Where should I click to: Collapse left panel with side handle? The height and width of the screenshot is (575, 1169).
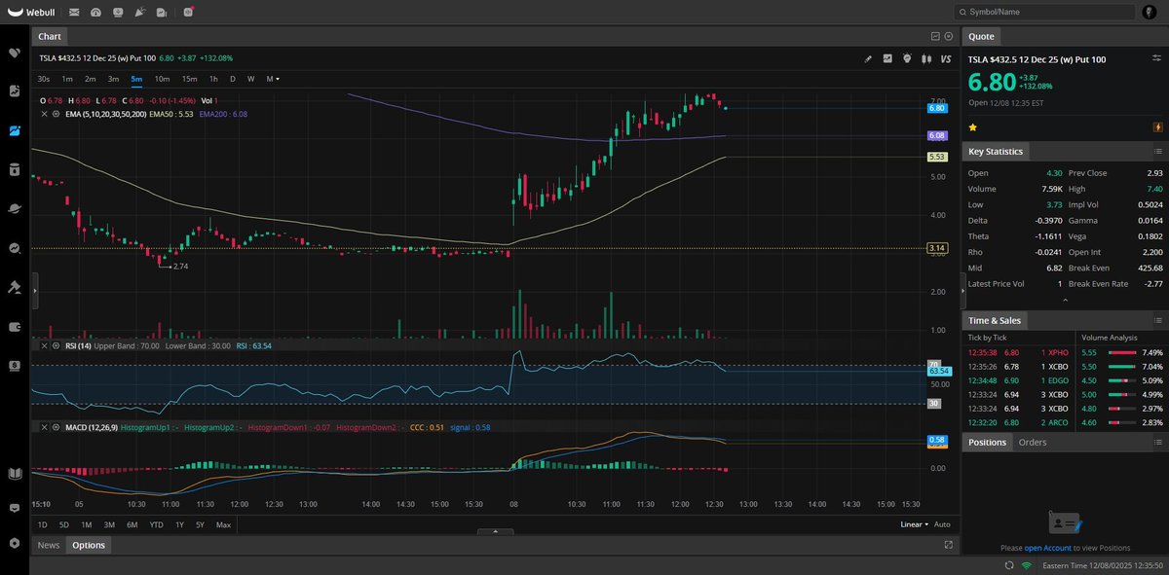34,291
